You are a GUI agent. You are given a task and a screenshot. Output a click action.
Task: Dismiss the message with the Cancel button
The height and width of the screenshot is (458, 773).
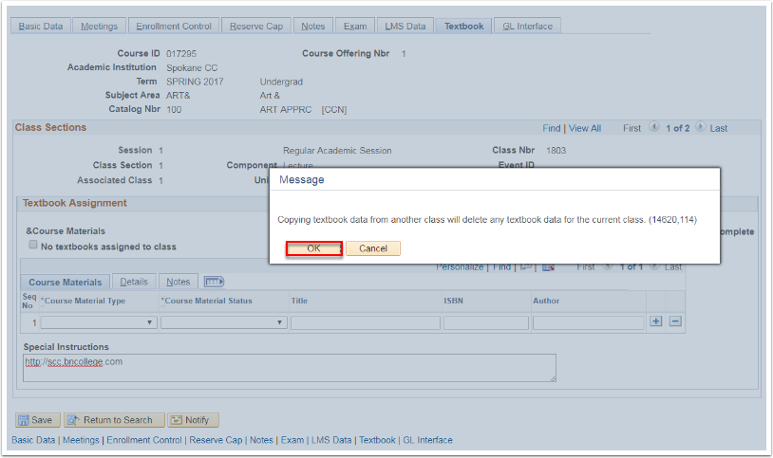click(373, 248)
